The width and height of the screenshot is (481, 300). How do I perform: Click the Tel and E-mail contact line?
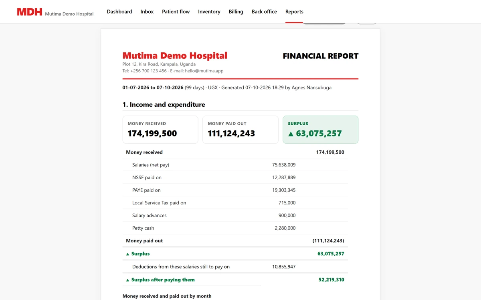tap(173, 71)
